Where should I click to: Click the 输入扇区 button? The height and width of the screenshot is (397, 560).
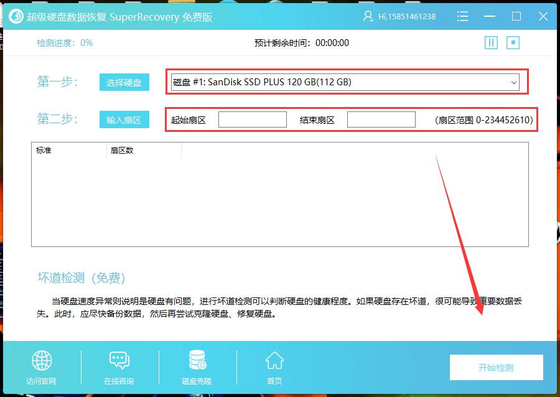[x=124, y=119]
